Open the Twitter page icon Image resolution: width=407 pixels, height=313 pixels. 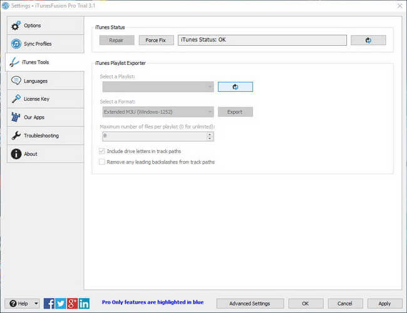coord(61,304)
